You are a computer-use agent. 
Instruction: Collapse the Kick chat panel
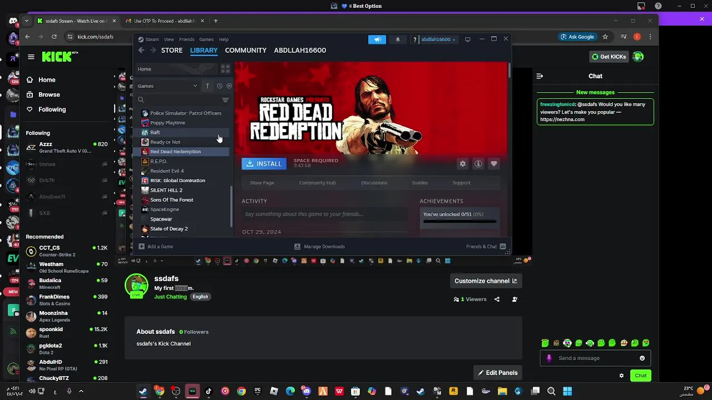[x=539, y=76]
